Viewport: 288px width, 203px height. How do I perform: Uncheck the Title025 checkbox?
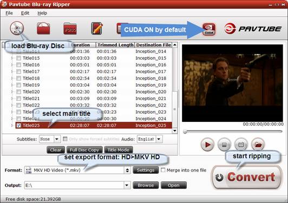18,125
